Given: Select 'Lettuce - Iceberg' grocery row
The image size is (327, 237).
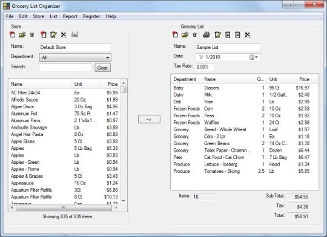Looking at the screenshot, I should pos(242,164).
